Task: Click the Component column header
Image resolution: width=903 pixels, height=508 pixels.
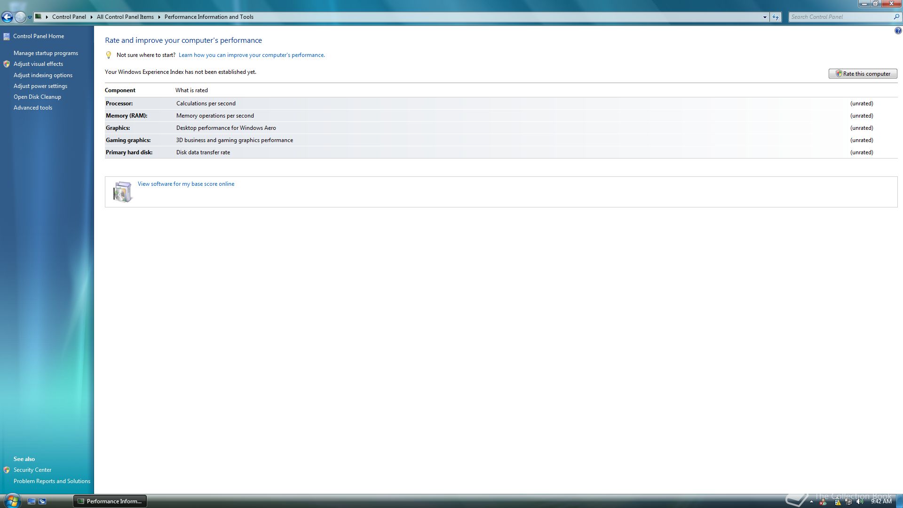Action: tap(120, 90)
